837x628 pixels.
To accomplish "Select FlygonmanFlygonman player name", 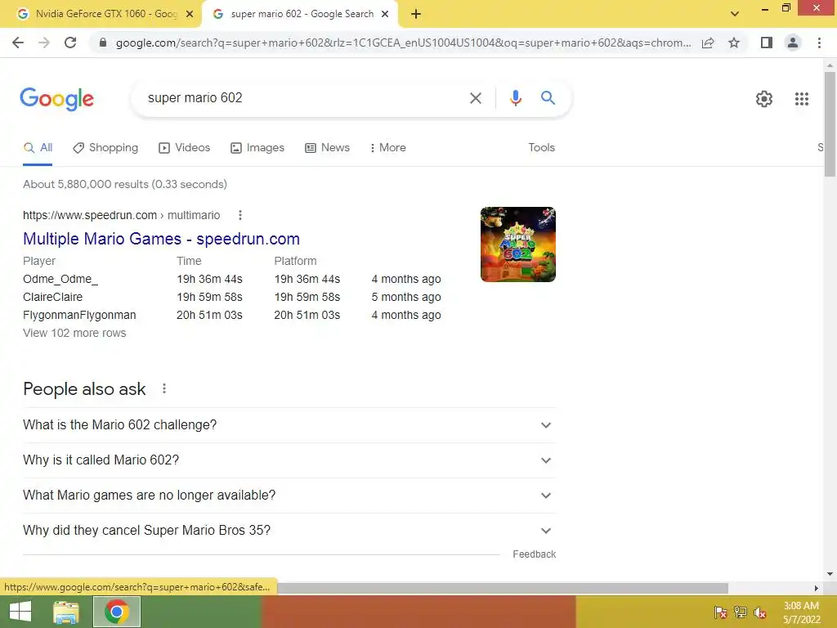I will [79, 315].
